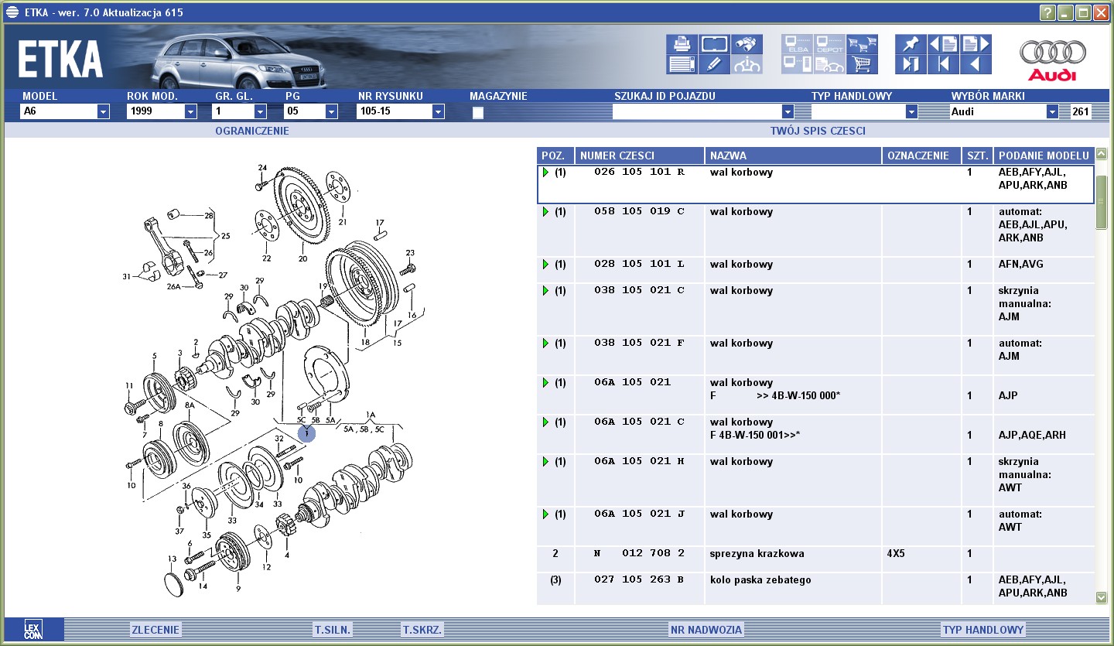
Task: Click the document-and-car icon below DEPOT
Action: [829, 64]
